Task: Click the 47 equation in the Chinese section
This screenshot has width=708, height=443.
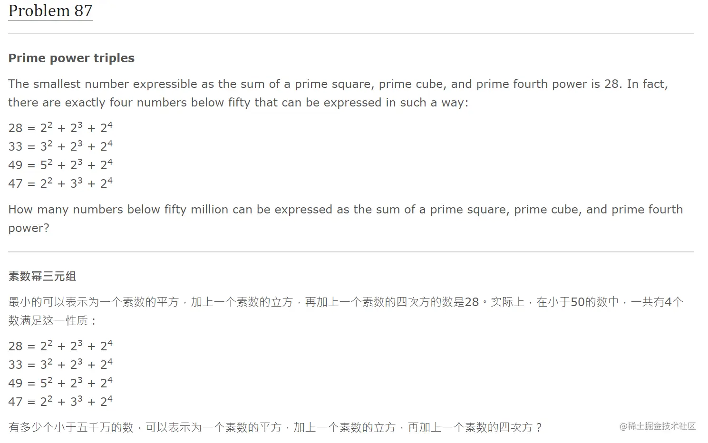Action: coord(60,401)
